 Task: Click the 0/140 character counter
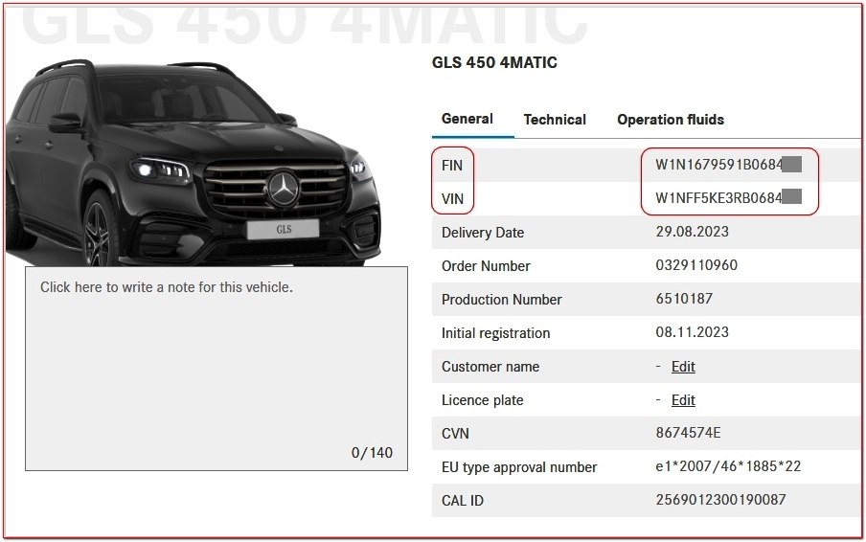372,453
